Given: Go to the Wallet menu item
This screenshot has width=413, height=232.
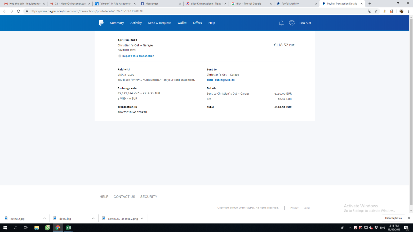Looking at the screenshot, I should pyautogui.click(x=182, y=23).
